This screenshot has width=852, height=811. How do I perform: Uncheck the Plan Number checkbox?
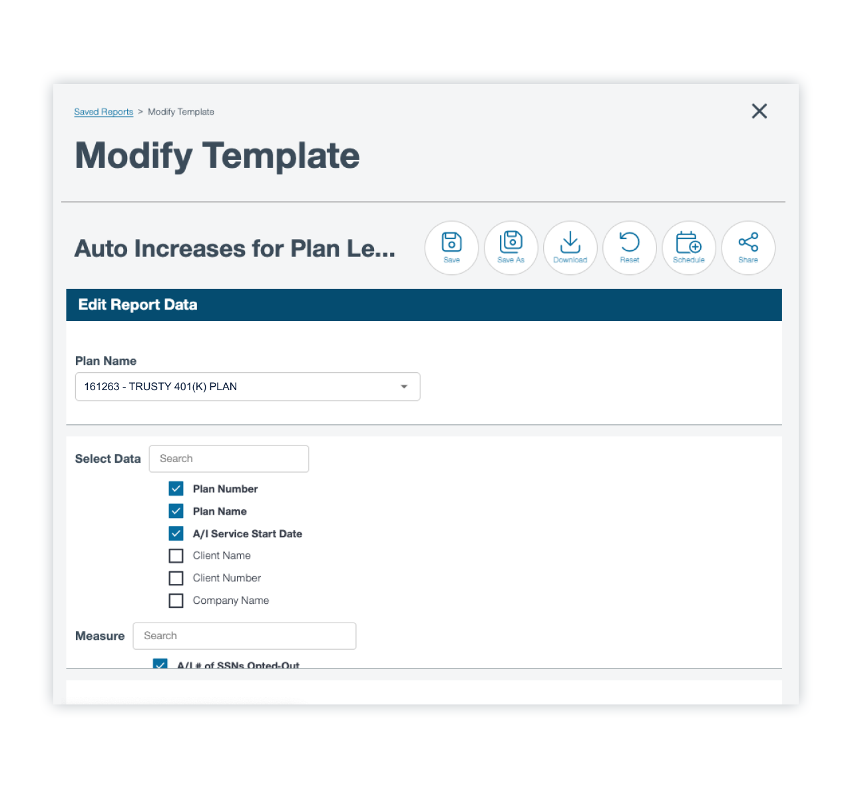[x=176, y=489]
